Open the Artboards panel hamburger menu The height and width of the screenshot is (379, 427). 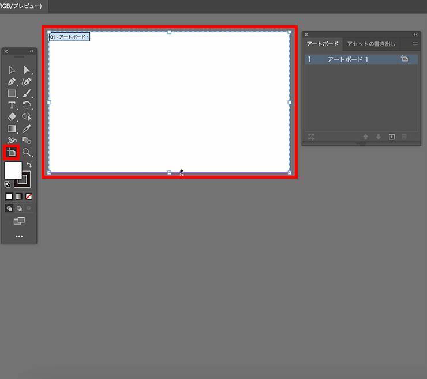point(415,44)
